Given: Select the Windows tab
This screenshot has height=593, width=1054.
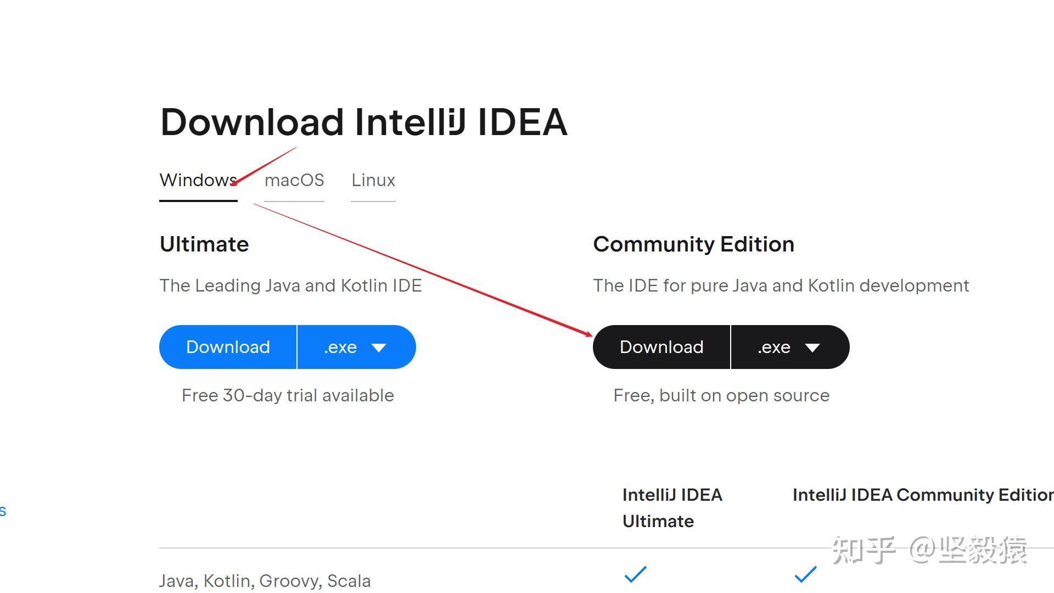Looking at the screenshot, I should click(198, 181).
